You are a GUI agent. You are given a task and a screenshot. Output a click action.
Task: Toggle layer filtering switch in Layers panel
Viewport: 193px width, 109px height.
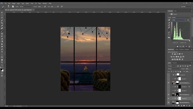point(190,66)
